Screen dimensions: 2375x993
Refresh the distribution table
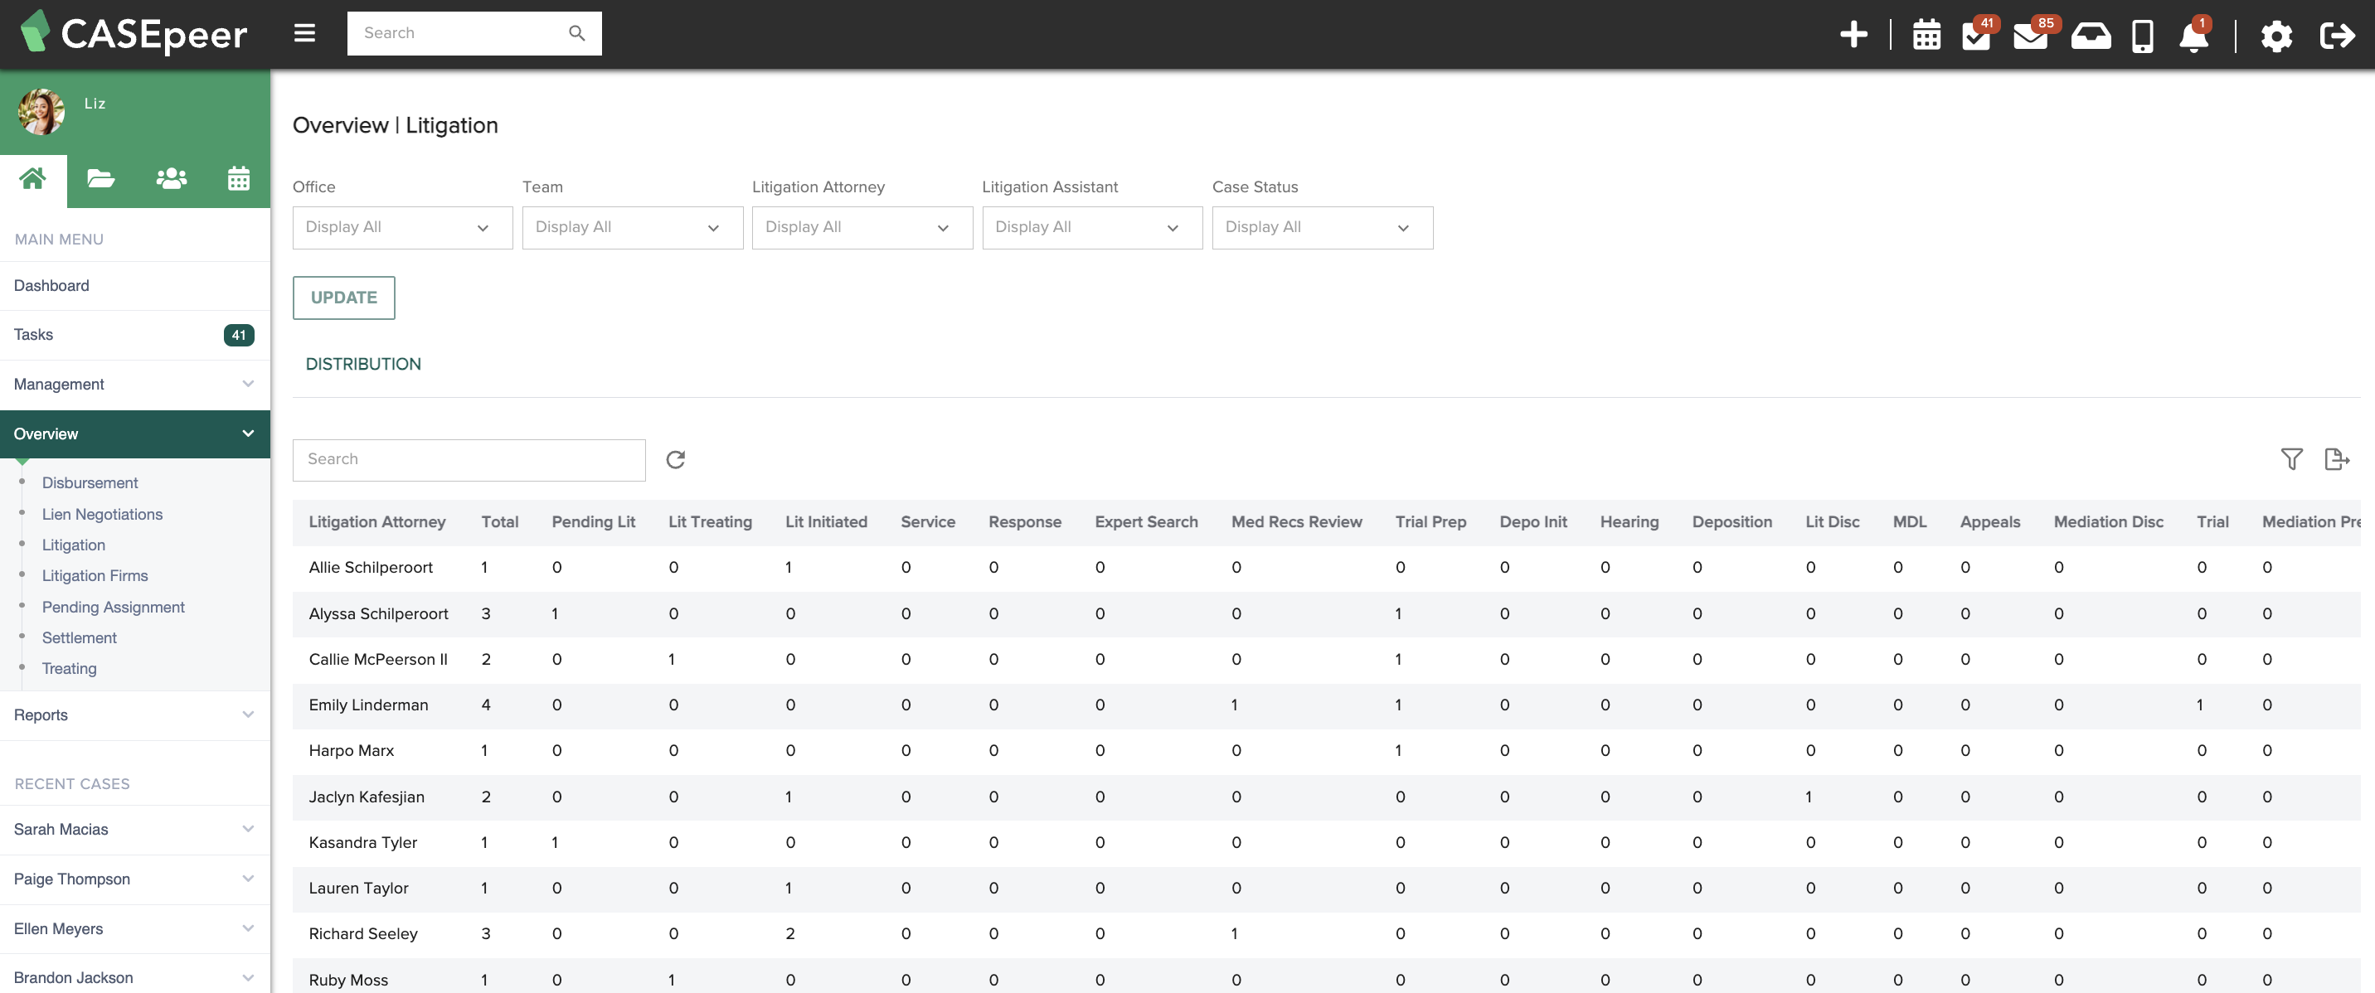[x=676, y=460]
